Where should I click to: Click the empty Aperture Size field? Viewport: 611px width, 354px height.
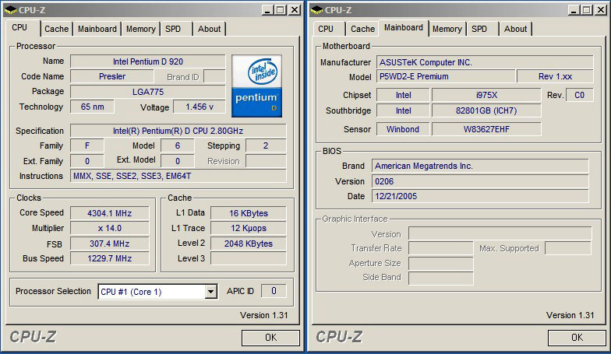[x=441, y=263]
